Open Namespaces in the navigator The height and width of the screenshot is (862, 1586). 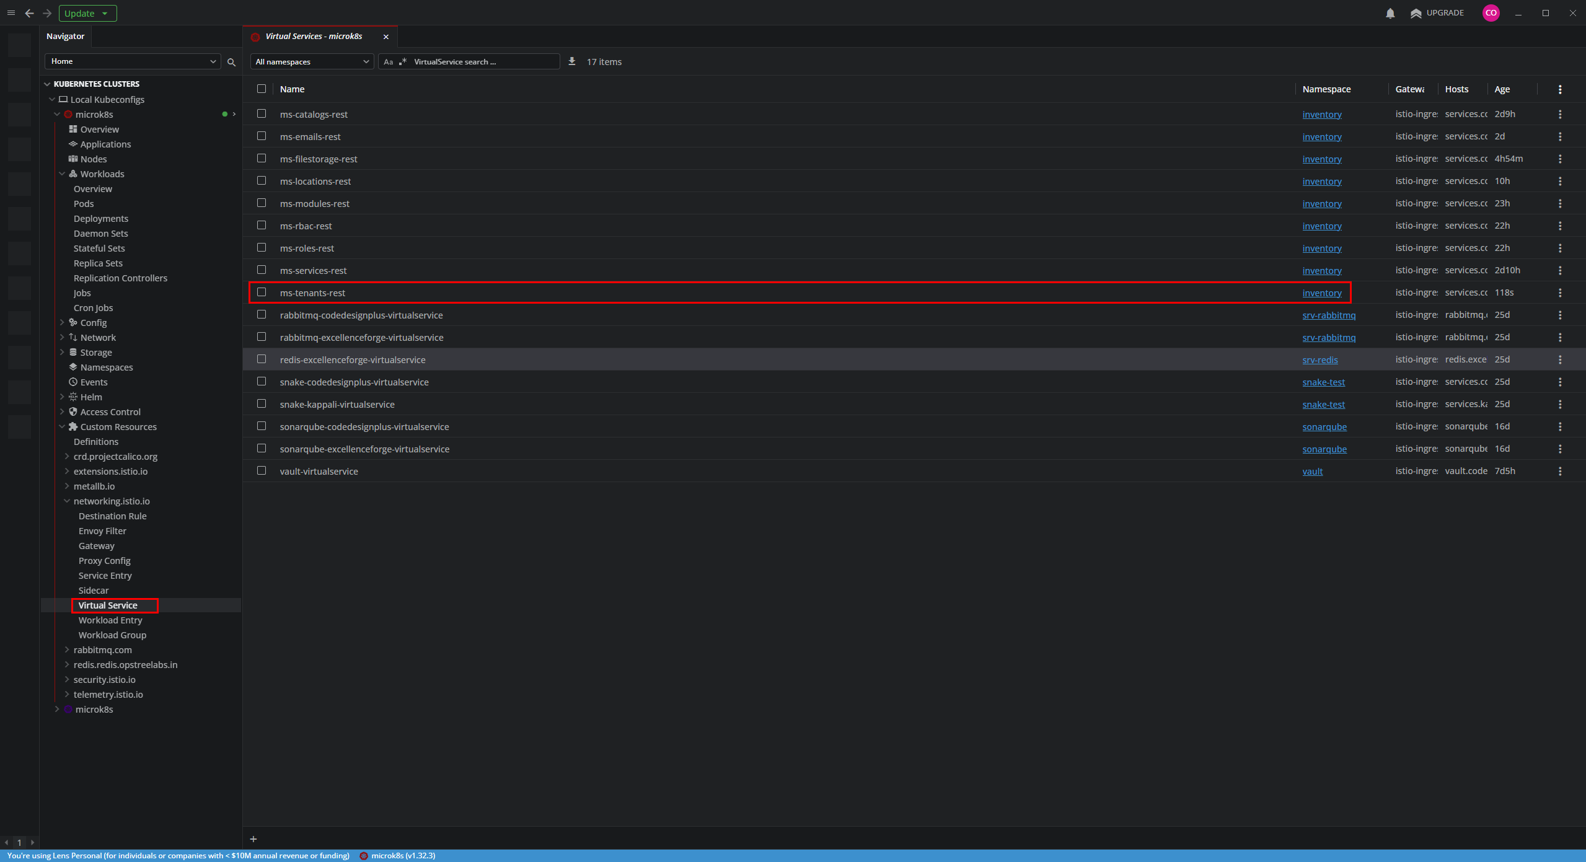106,367
